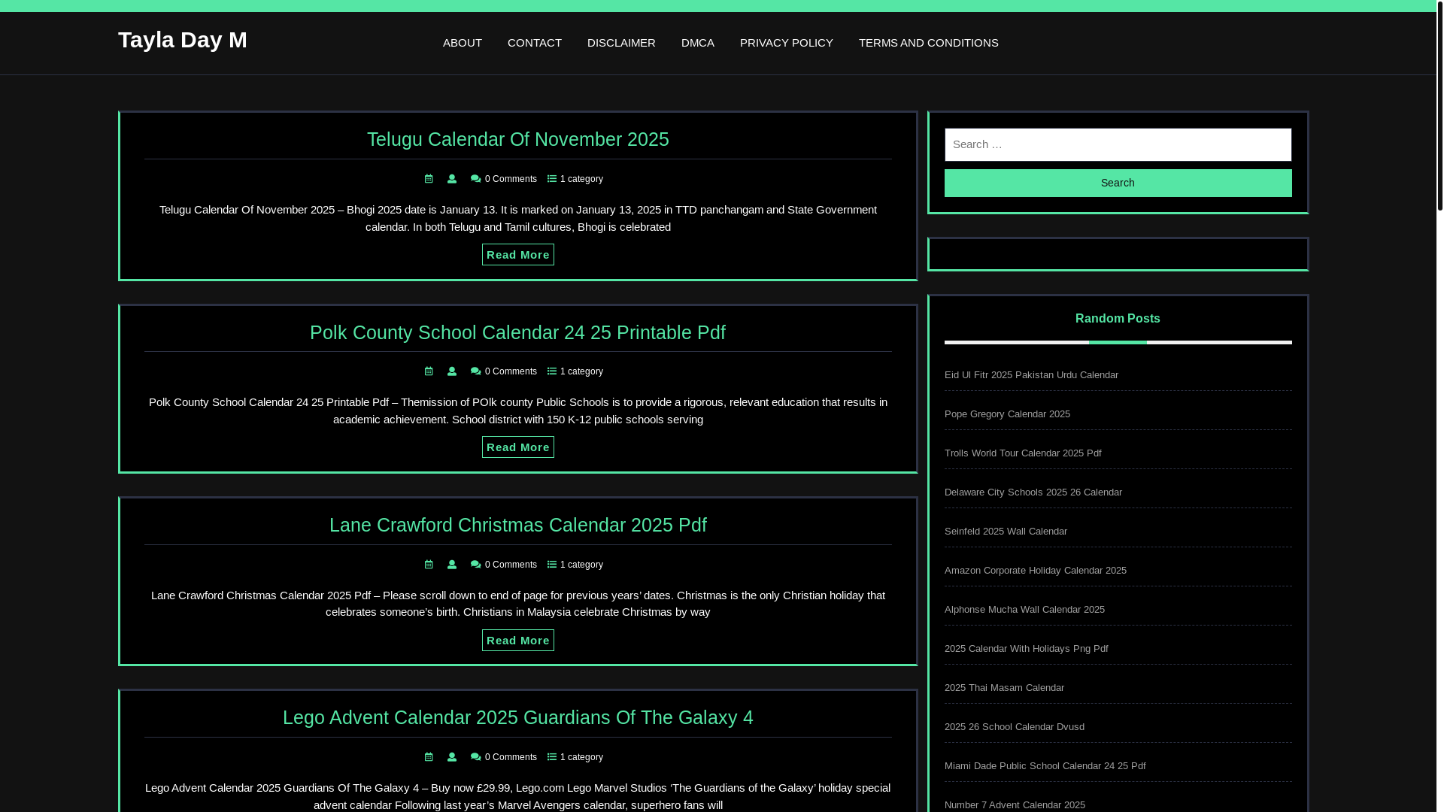Click '1 category' text on Lego Advent post
The image size is (1444, 812).
(581, 757)
